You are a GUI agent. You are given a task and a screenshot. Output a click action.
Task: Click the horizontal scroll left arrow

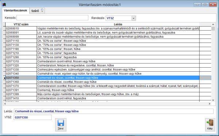pyautogui.click(x=5, y=104)
